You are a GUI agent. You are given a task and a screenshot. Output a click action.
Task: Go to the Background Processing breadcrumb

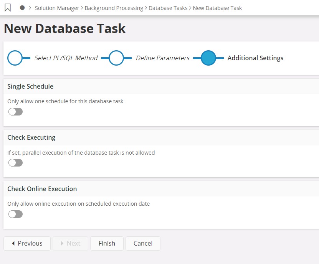[114, 8]
